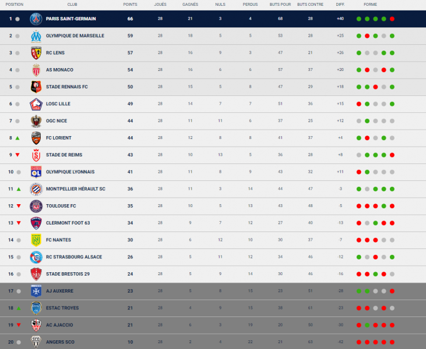Click the AS Monaco crest
426x349 pixels.
[36, 70]
